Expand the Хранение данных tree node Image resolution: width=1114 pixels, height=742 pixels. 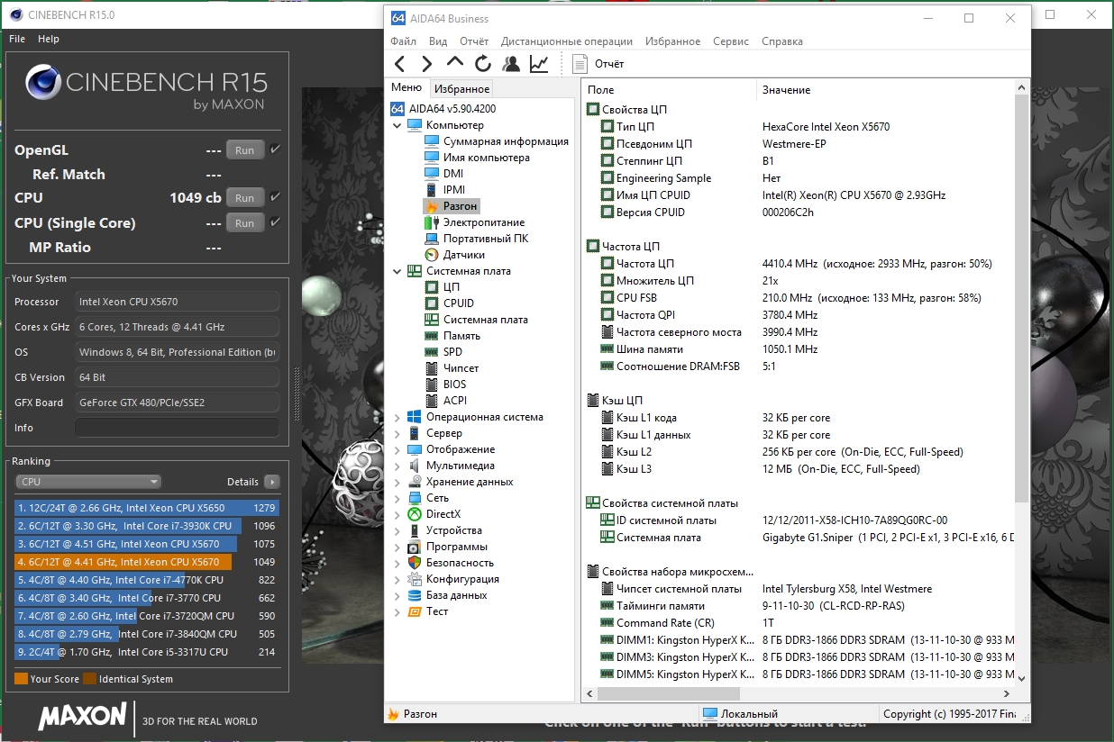click(x=397, y=482)
